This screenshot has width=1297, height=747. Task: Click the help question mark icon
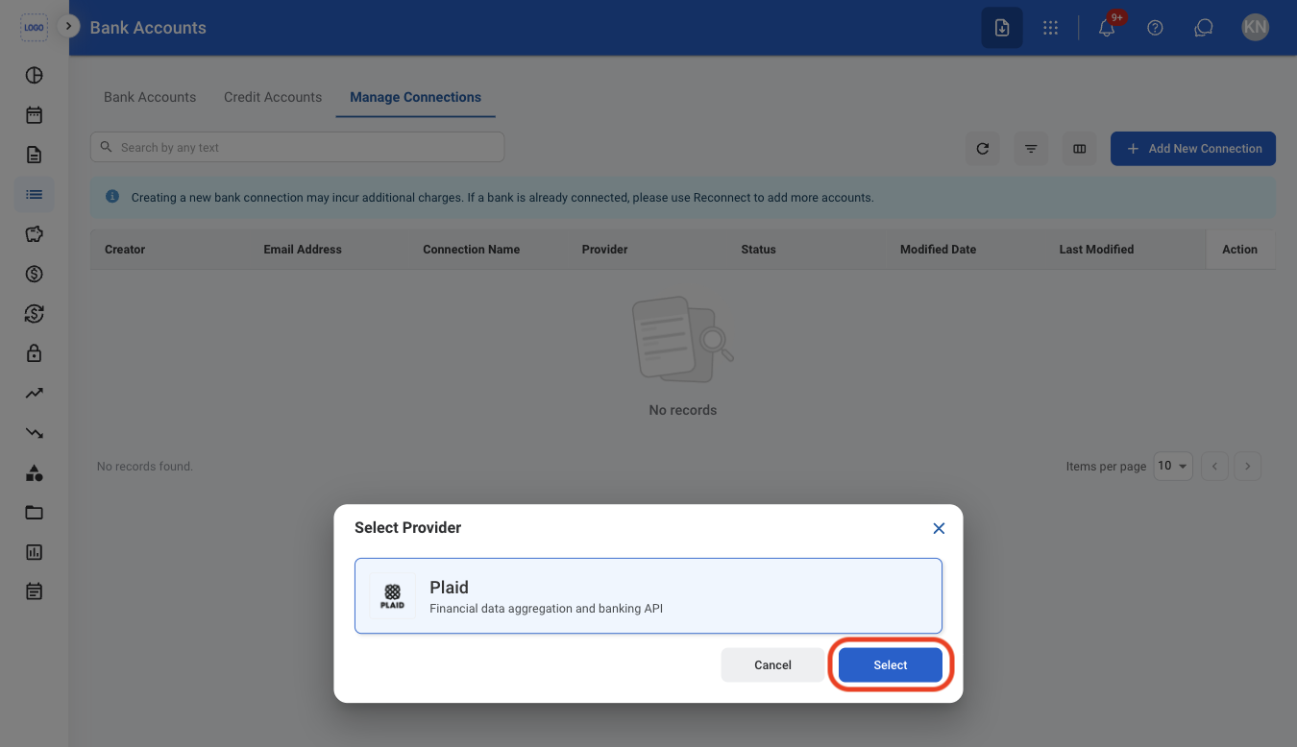(x=1156, y=28)
